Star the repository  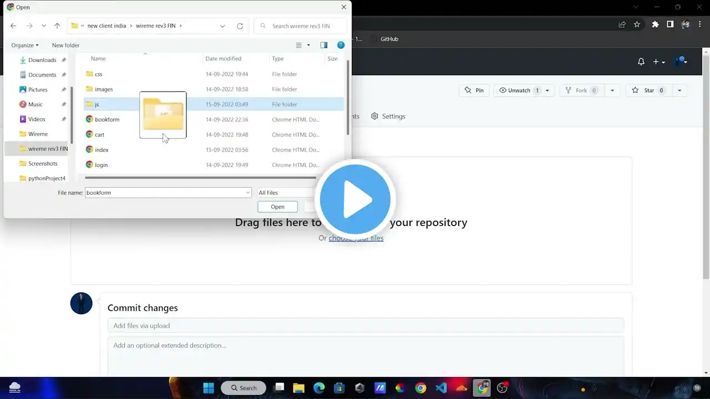648,90
